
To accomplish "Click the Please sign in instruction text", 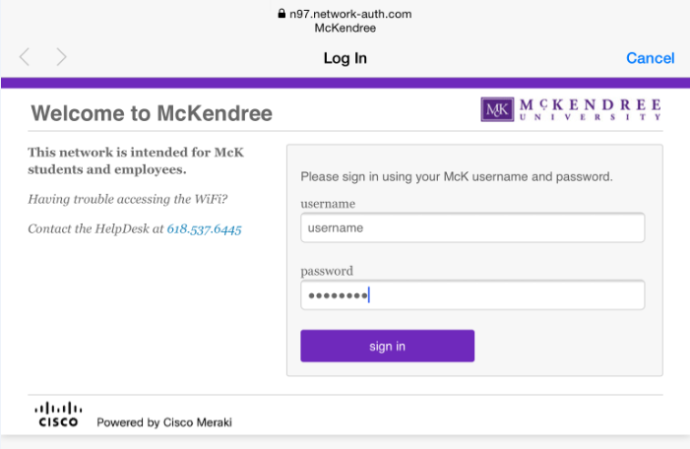I will coord(457,177).
